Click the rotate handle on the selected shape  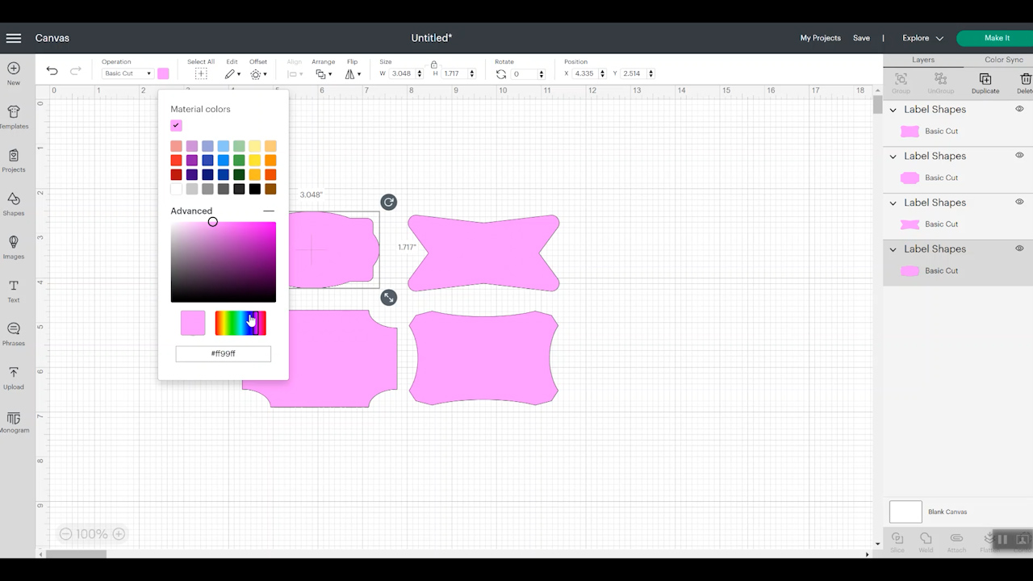coord(388,202)
